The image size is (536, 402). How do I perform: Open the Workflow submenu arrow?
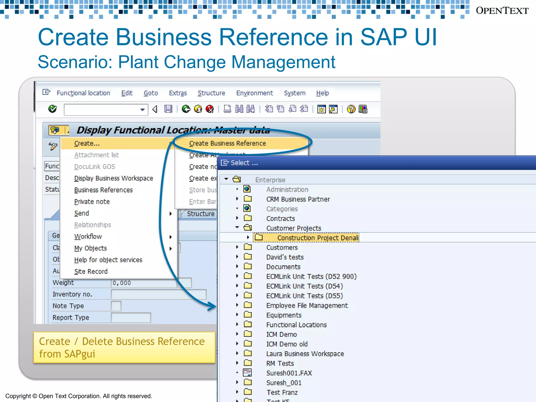point(171,237)
